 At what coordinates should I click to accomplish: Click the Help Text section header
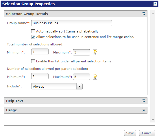75,101
